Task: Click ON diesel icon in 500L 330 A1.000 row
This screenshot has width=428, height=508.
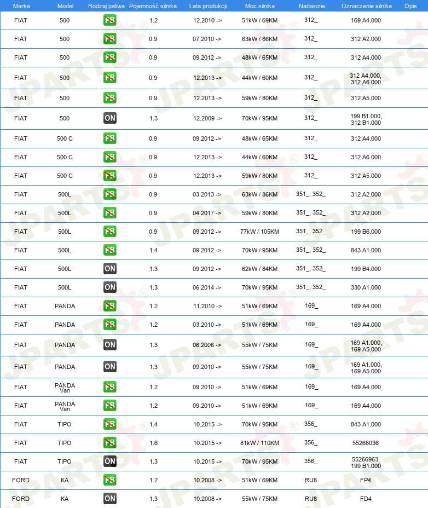Action: click(x=110, y=287)
